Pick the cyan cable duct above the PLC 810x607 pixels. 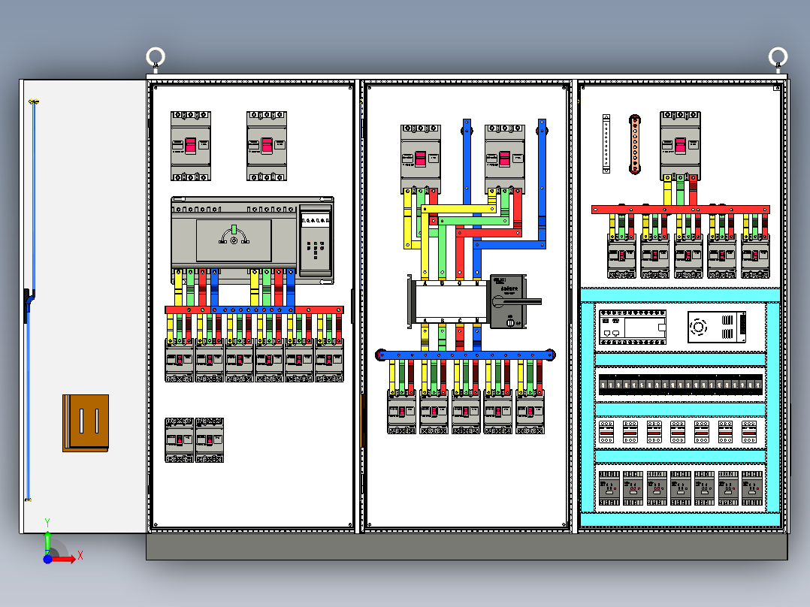(680, 295)
